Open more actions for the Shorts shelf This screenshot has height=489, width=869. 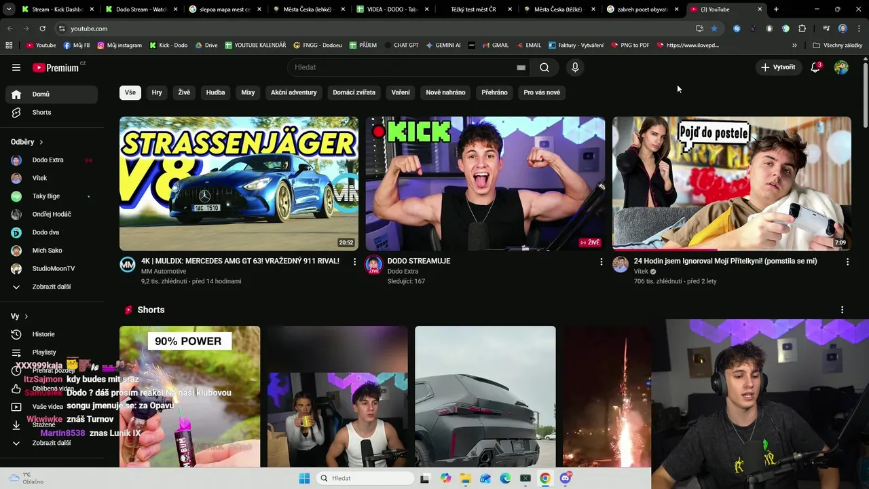pos(842,310)
